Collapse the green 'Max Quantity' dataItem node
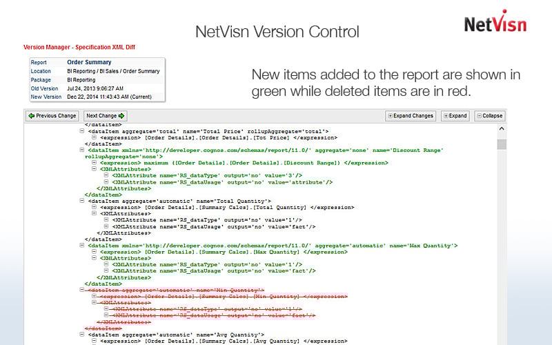Screen dimensions: 552x345 [x=81, y=246]
